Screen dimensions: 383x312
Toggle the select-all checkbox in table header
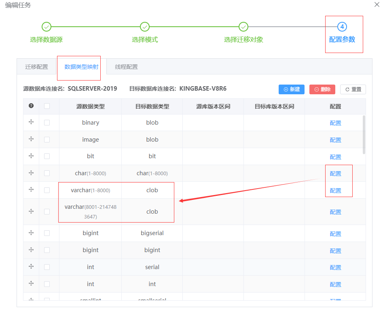tap(47, 106)
